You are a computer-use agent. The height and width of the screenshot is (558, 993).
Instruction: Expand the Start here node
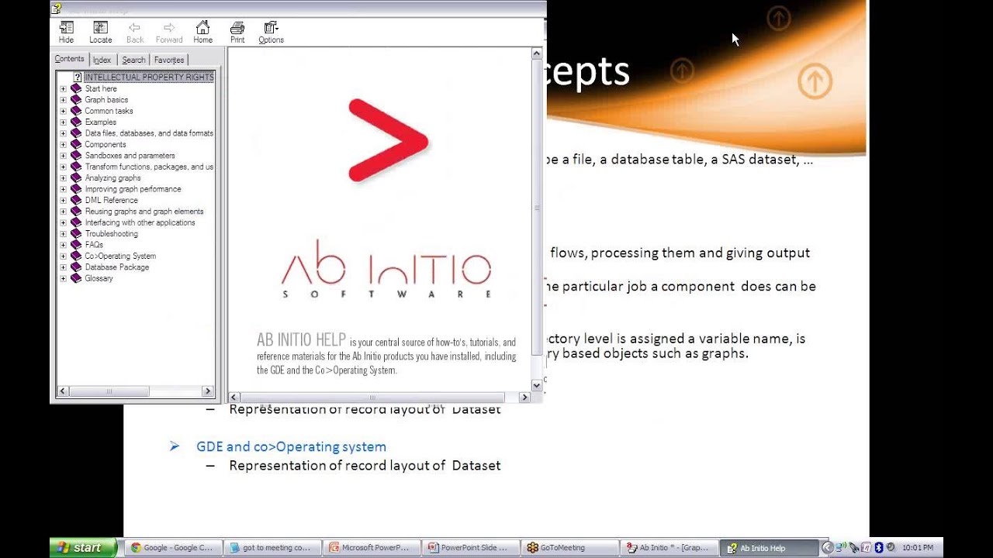coord(64,88)
